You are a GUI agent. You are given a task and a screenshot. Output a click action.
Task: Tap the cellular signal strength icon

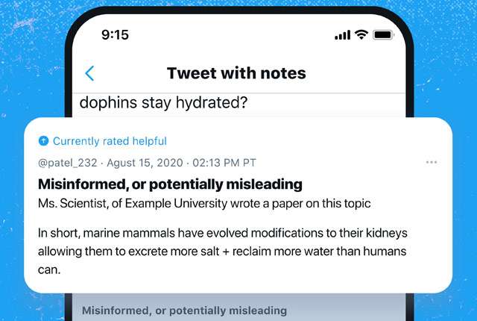pyautogui.click(x=343, y=35)
